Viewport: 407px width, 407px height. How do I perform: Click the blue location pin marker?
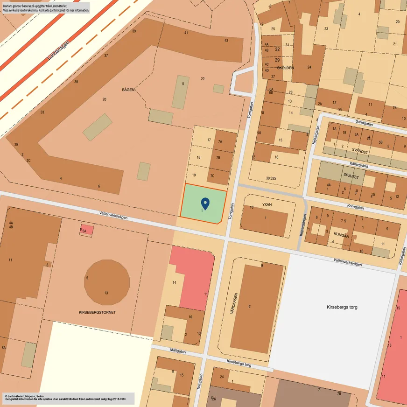205,203
